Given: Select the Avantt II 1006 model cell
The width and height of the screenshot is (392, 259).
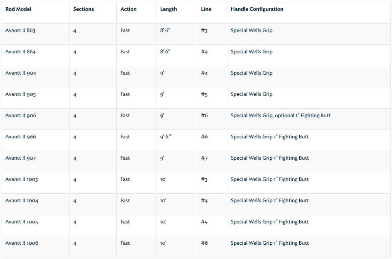Looking at the screenshot, I should tap(22, 243).
